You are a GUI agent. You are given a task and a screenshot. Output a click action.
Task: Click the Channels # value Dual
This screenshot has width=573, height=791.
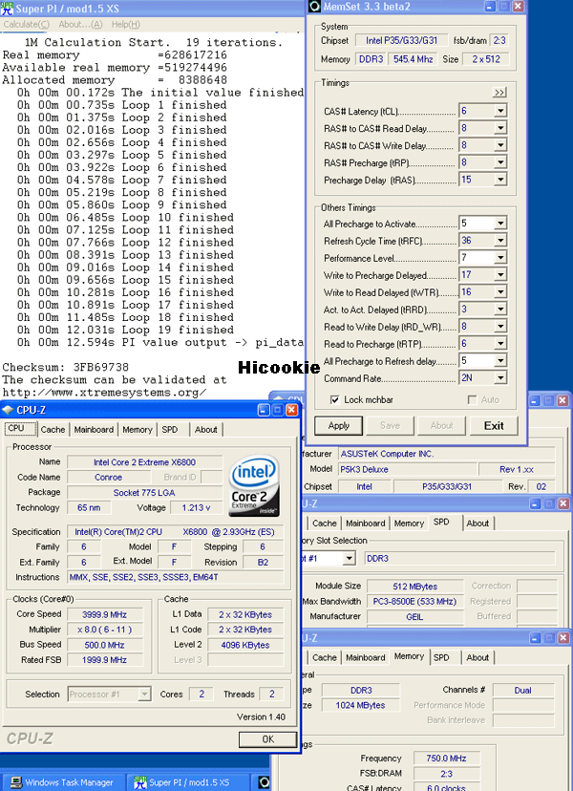click(x=523, y=690)
